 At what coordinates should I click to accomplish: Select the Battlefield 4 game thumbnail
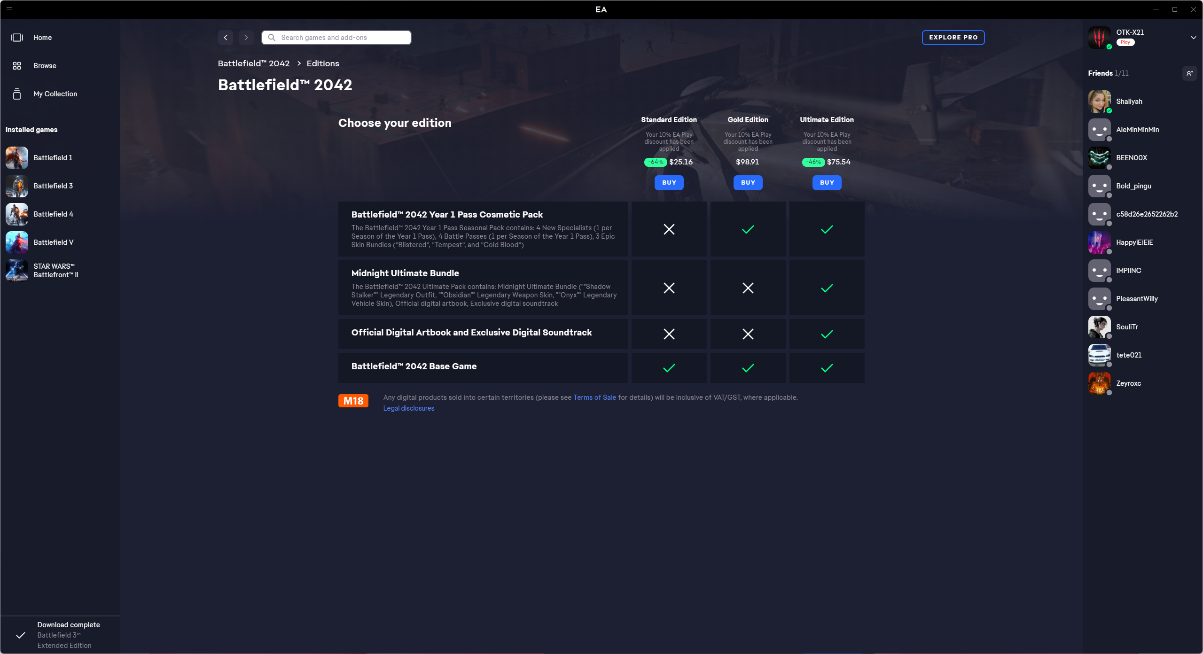point(17,214)
